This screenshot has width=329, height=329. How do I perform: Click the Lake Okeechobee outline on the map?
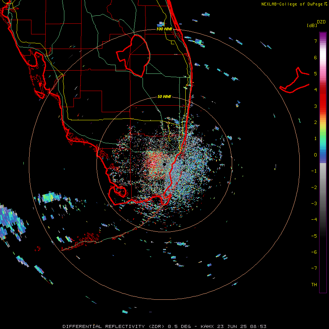[133, 56]
